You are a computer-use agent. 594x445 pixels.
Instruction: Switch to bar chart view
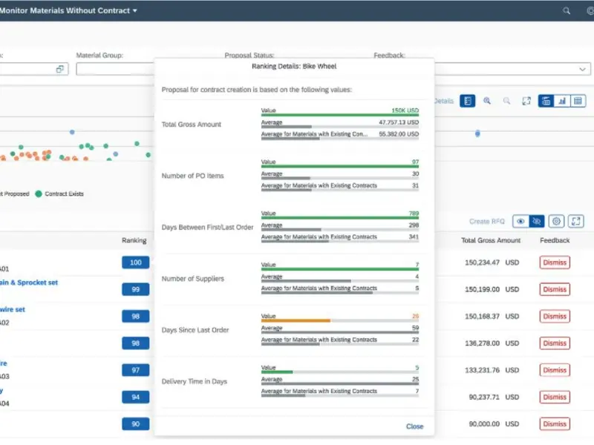coord(562,101)
